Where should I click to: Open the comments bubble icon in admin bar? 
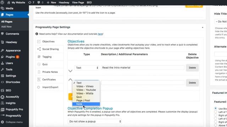coord(39,2)
